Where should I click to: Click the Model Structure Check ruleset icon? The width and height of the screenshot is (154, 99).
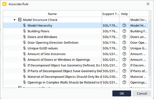[x=20, y=20]
